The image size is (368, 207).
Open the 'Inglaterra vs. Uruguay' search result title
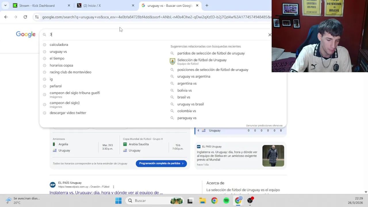(x=106, y=193)
